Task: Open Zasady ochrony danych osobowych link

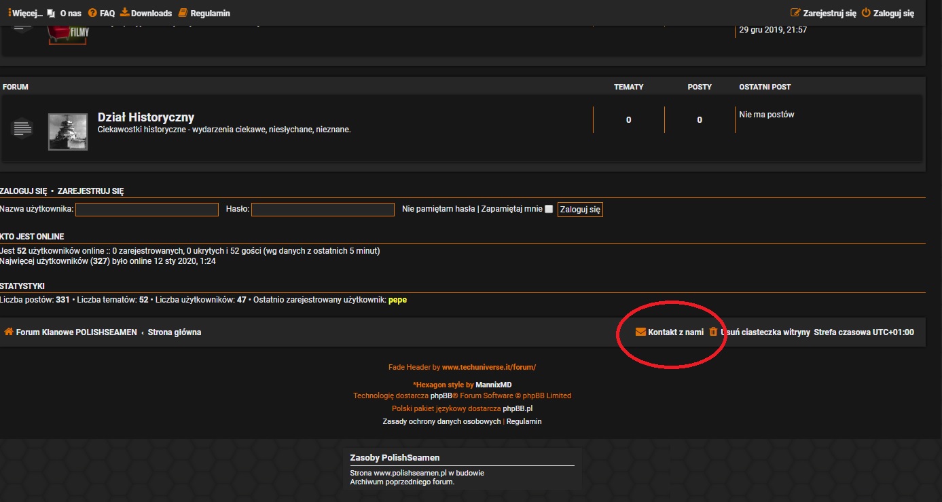Action: point(441,421)
